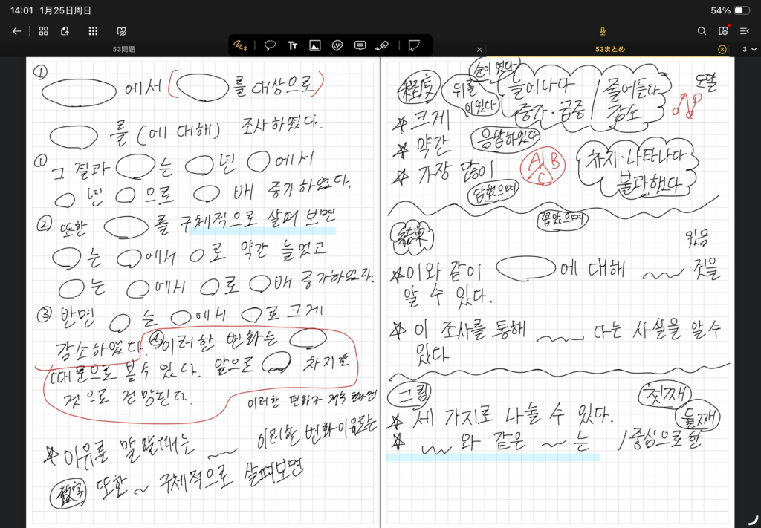
Task: Close the 53問題 tab
Action: tap(479, 49)
